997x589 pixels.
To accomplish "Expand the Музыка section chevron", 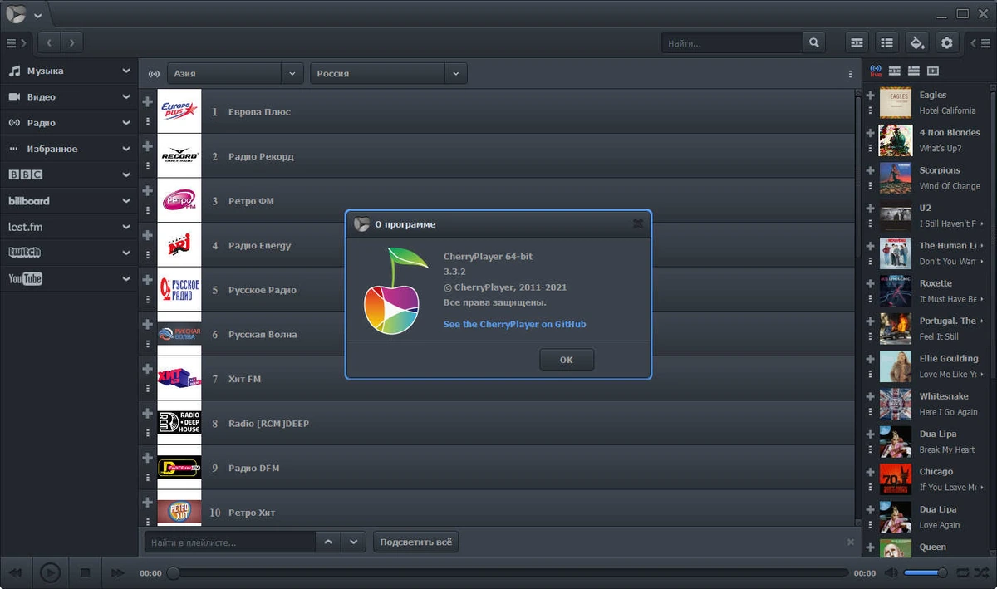I will 126,71.
